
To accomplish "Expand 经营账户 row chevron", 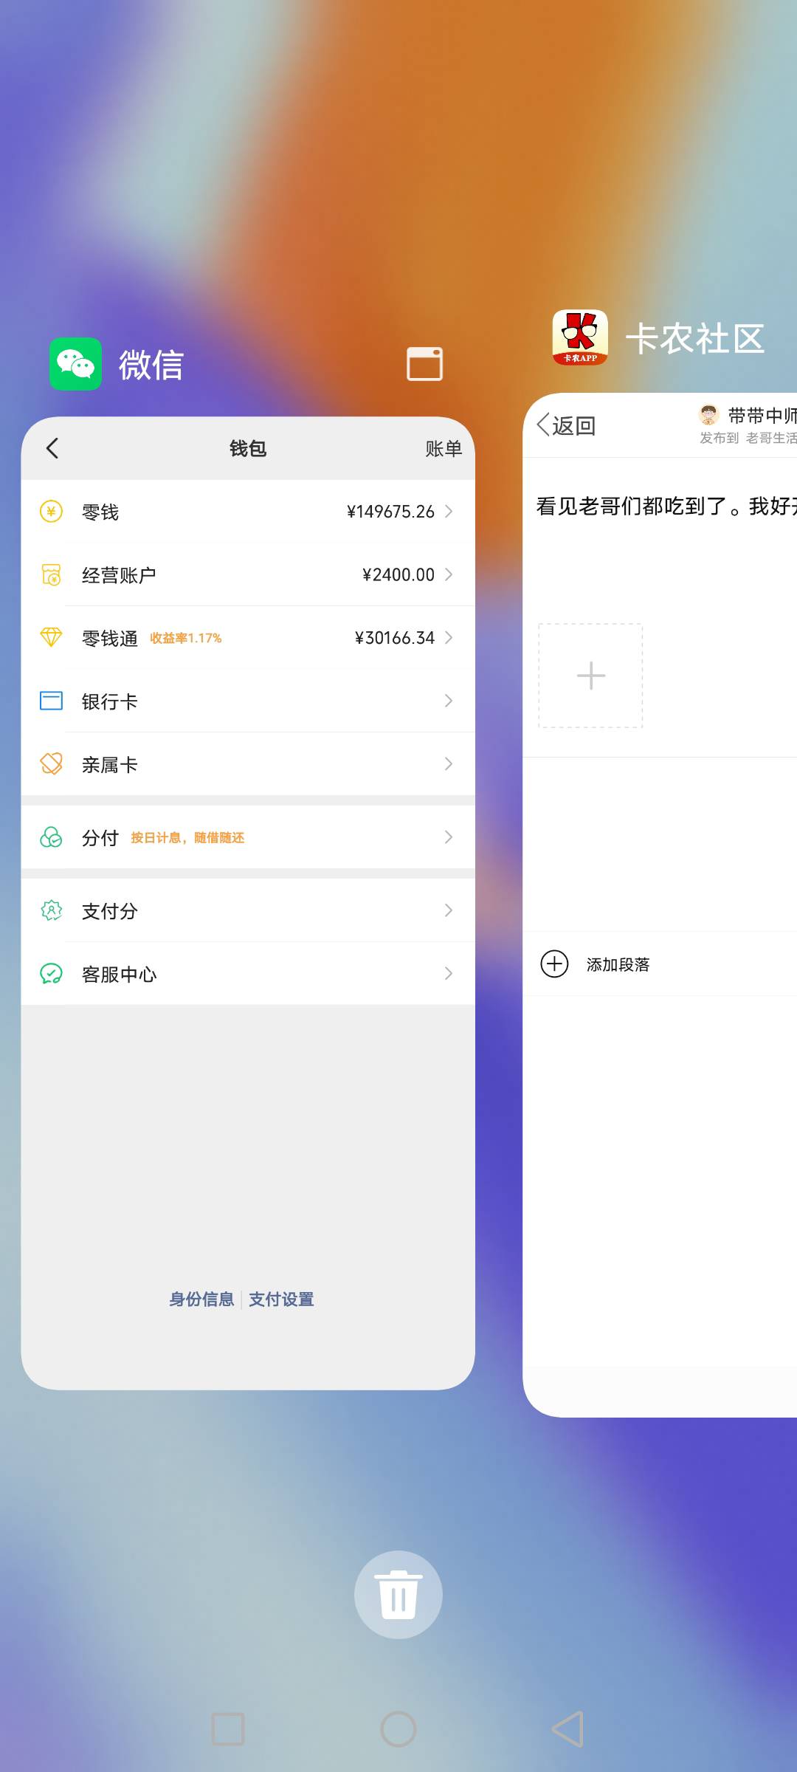I will (449, 574).
